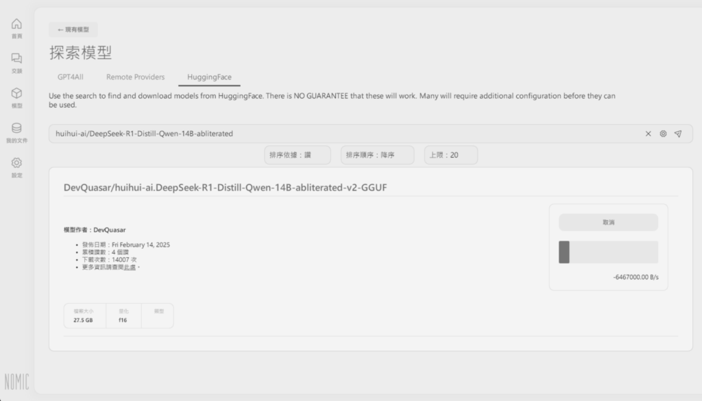Click the 探索模型 page heading
This screenshot has height=401, width=702.
tap(81, 53)
